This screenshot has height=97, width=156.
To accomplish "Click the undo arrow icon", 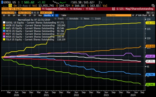I will (148, 13).
